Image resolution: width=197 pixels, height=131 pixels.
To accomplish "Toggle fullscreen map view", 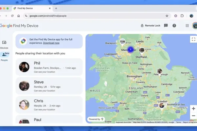I will pos(193,39).
